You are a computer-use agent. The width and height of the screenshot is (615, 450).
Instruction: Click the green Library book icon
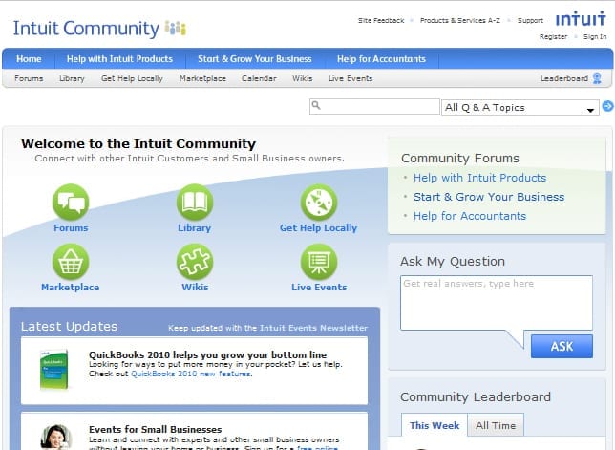tap(195, 202)
